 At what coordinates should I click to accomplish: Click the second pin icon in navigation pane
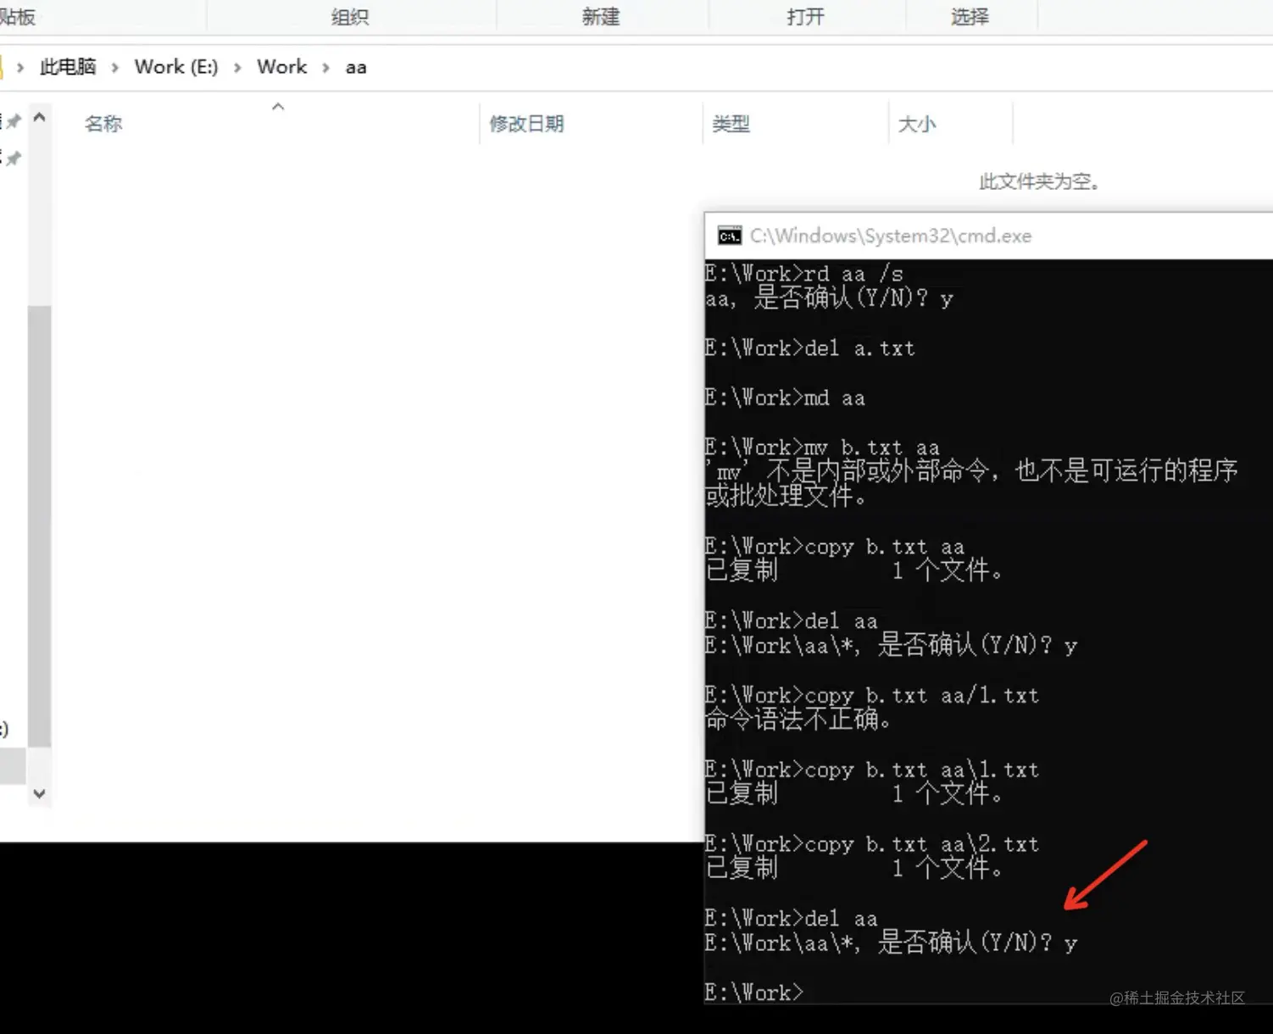[x=14, y=158]
